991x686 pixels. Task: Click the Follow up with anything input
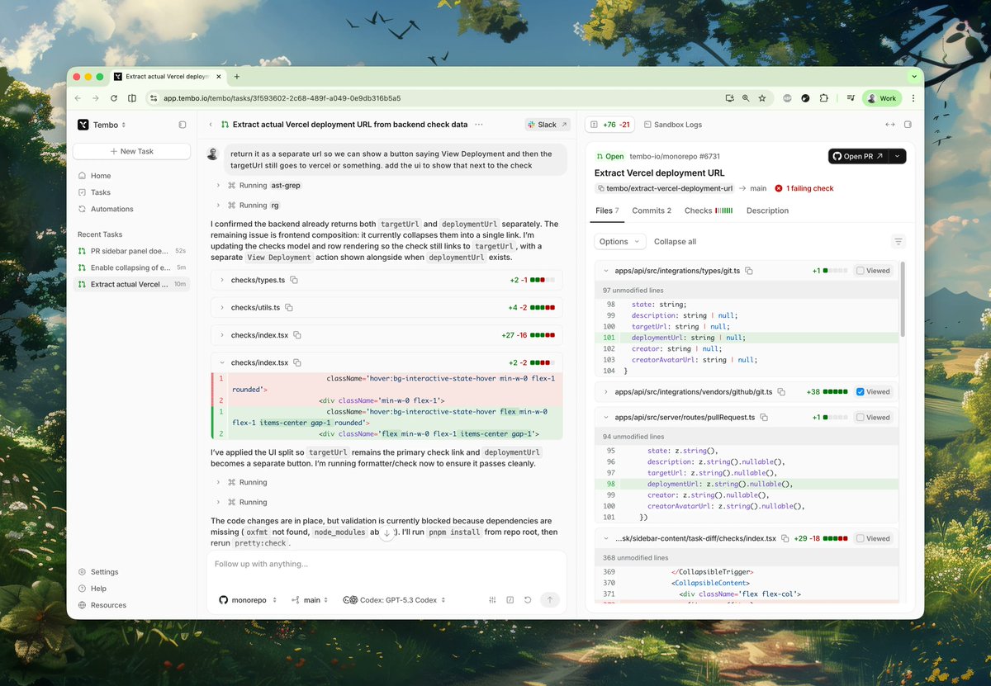pyautogui.click(x=386, y=565)
